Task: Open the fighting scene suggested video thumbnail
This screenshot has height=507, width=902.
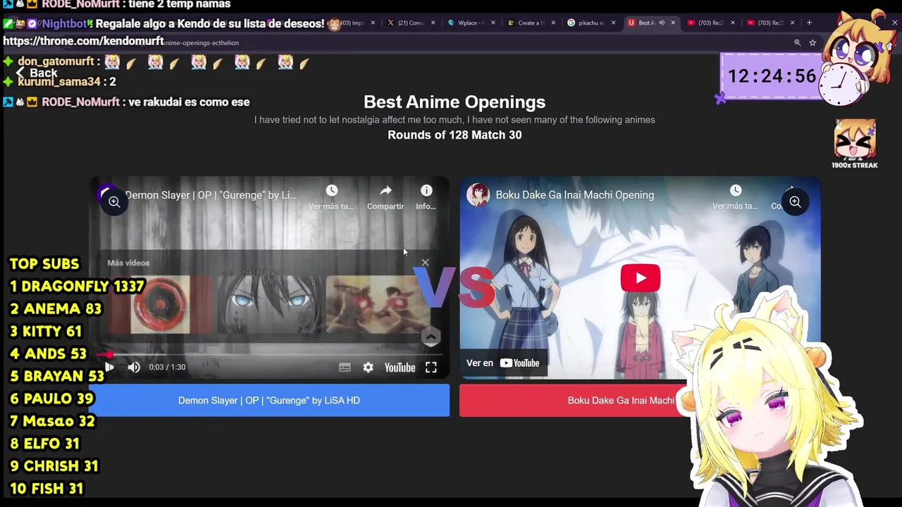Action: click(378, 304)
